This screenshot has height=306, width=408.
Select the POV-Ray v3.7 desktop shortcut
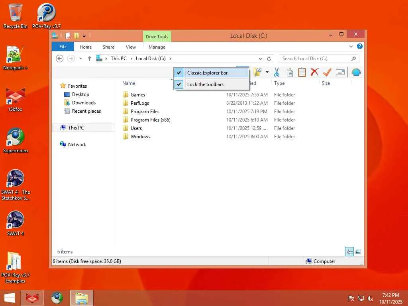pyautogui.click(x=46, y=16)
